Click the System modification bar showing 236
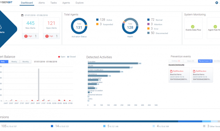Image resolution: width=220 pixels, height=131 pixels. pyautogui.click(x=104, y=72)
